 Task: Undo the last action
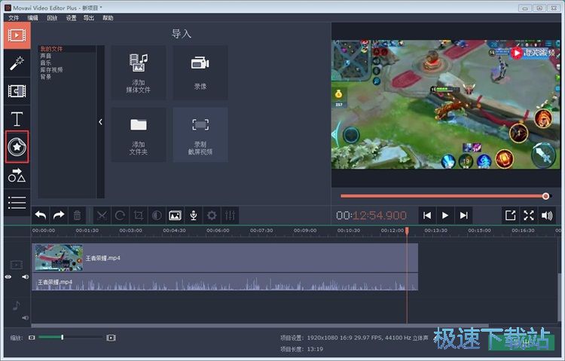pos(41,216)
